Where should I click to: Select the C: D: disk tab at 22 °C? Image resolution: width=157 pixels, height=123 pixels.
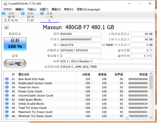[30, 17]
